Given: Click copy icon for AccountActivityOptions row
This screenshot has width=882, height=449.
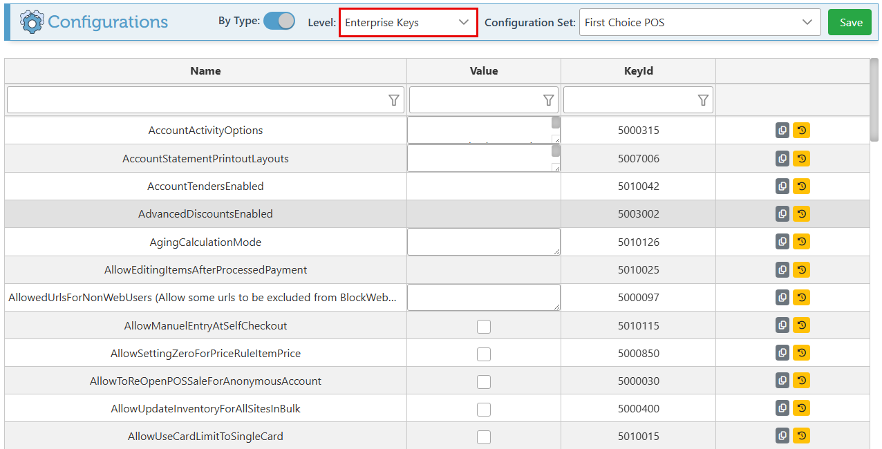Looking at the screenshot, I should 782,131.
